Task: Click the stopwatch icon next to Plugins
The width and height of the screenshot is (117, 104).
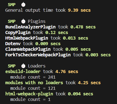Action: (x=23, y=21)
